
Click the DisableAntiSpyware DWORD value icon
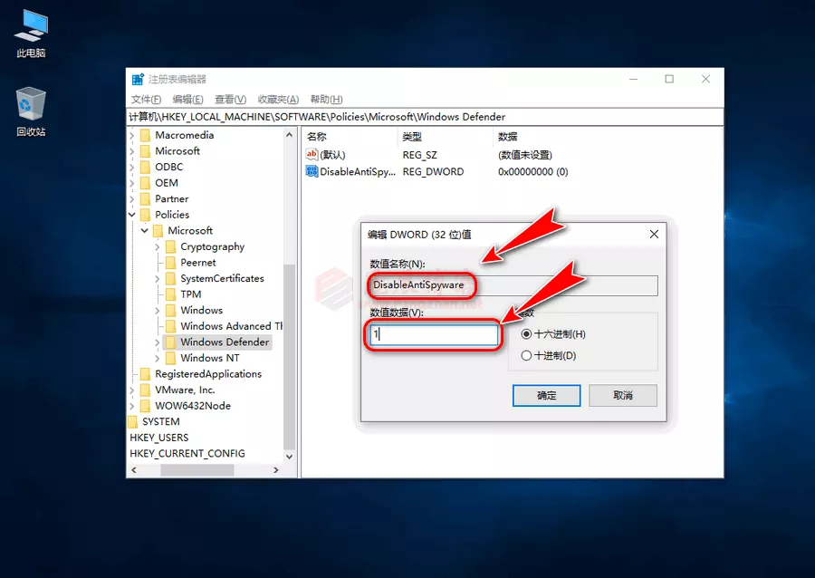[312, 171]
